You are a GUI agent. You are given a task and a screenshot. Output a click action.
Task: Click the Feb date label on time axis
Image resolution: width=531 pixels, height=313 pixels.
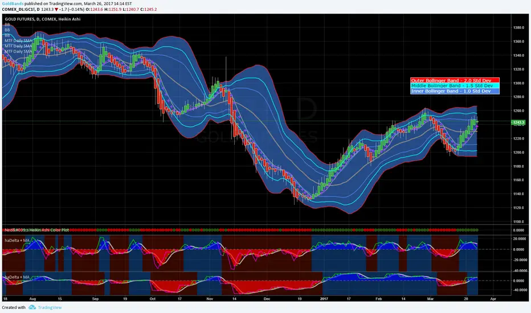pyautogui.click(x=379, y=299)
